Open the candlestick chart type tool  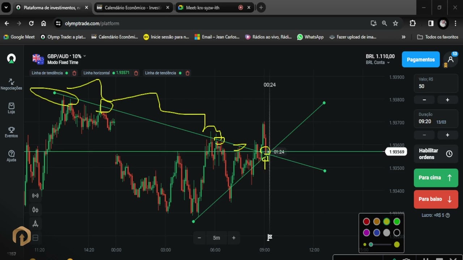pyautogui.click(x=35, y=210)
